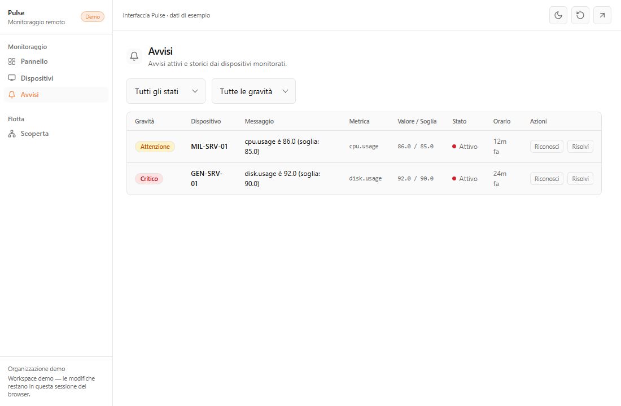Open the Tutti gli stati dropdown

[166, 91]
